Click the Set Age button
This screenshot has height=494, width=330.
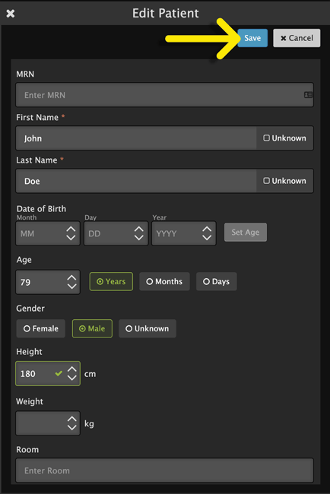[246, 233]
